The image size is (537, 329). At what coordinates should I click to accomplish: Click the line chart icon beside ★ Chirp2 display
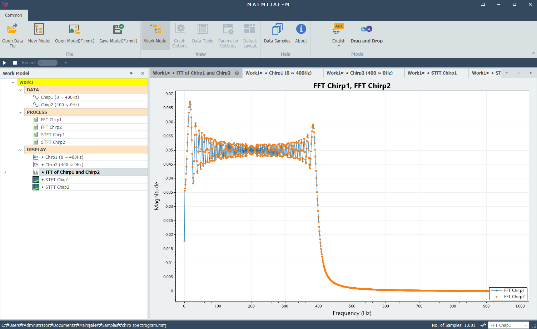pyautogui.click(x=36, y=165)
